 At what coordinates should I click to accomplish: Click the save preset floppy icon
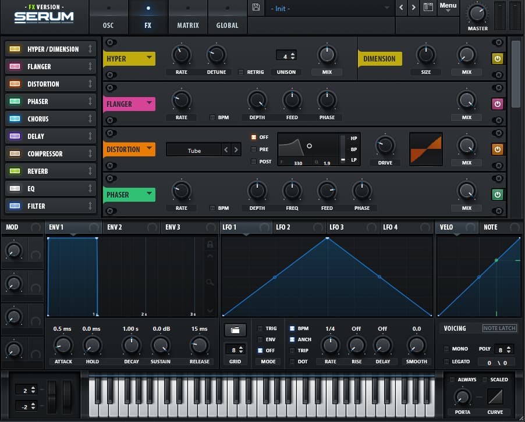[256, 7]
